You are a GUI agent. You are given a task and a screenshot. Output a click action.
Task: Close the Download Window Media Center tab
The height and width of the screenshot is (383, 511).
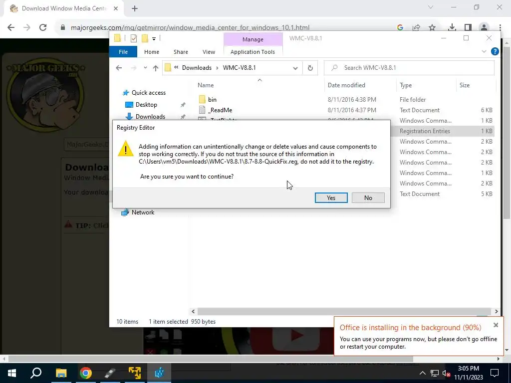(x=116, y=8)
